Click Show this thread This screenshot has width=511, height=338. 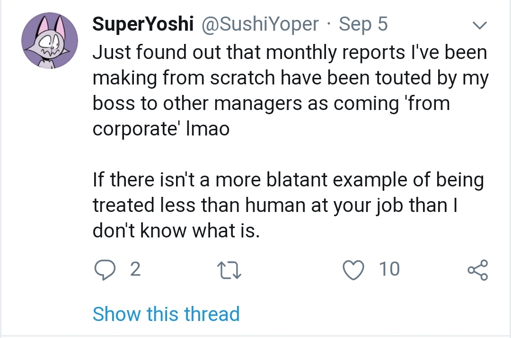point(166,314)
